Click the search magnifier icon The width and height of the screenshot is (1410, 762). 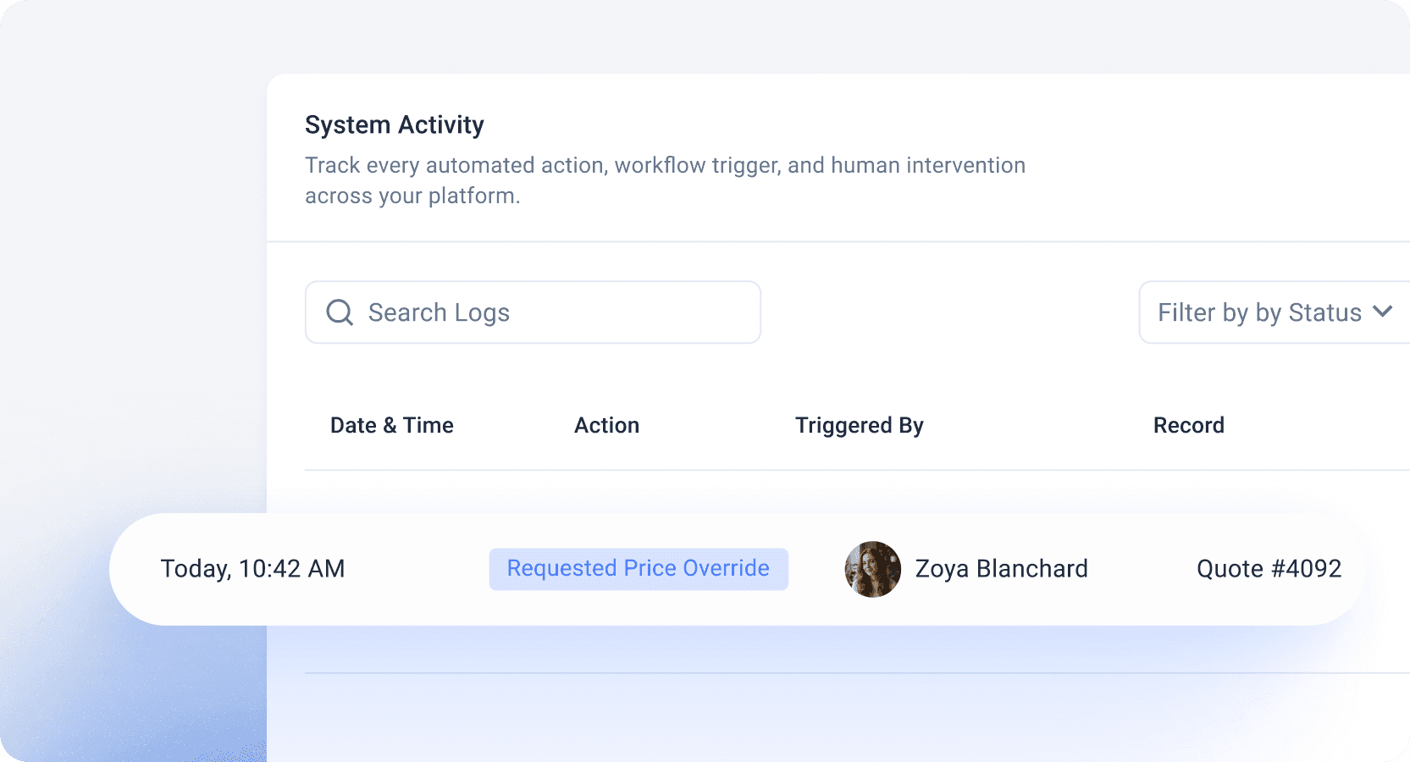pos(340,312)
